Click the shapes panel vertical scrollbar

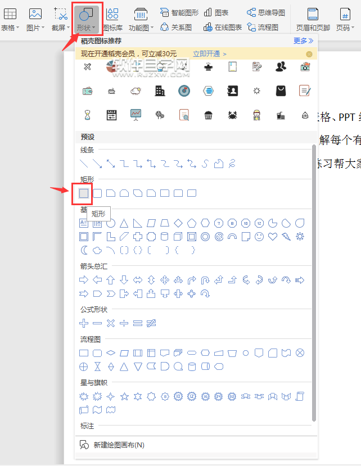click(x=314, y=281)
